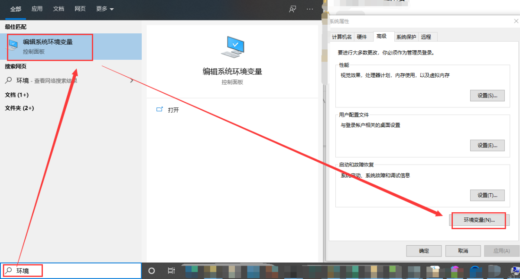The image size is (520, 279).
Task: Select the 编辑系统环境变量 best match result
Action: tap(71, 47)
